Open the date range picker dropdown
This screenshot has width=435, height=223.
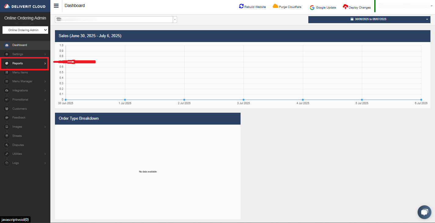pyautogui.click(x=369, y=19)
